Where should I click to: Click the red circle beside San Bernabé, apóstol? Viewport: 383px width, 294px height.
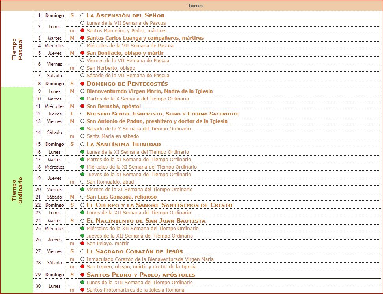pos(82,106)
